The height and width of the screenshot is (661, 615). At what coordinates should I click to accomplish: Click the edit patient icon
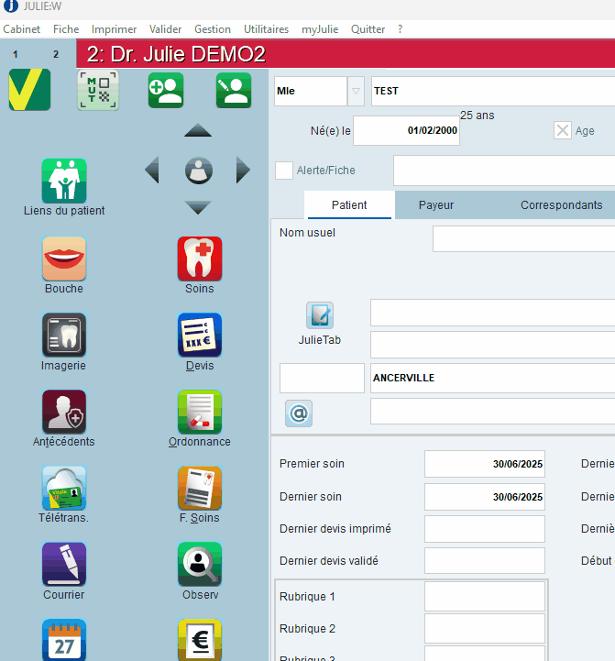234,90
